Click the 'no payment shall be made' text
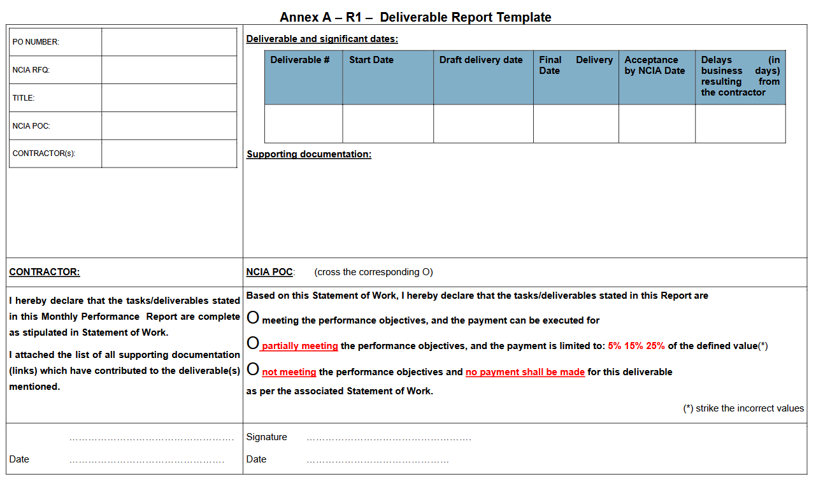The width and height of the screenshot is (816, 479). pyautogui.click(x=525, y=372)
